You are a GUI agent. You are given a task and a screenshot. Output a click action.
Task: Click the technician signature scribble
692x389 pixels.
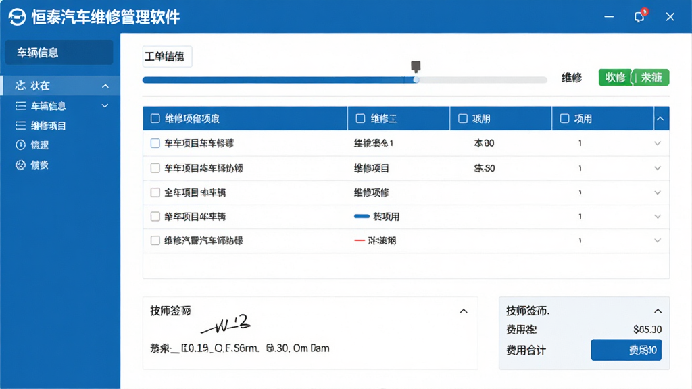pos(226,325)
